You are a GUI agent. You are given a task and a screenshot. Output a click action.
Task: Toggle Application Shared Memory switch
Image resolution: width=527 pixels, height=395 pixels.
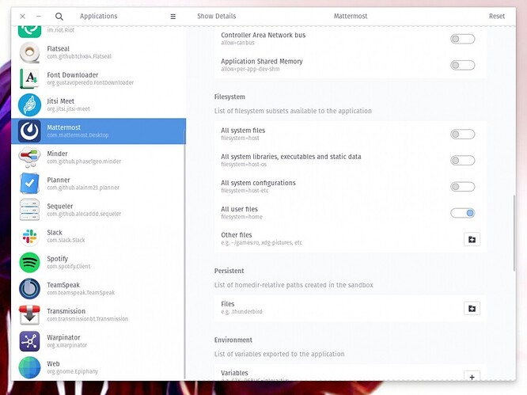[x=462, y=65]
